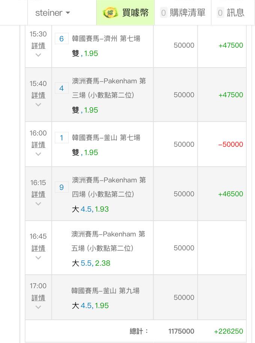The image size is (255, 343).
Task: Click result number 1 box in 16:00 row
Action: tap(62, 138)
